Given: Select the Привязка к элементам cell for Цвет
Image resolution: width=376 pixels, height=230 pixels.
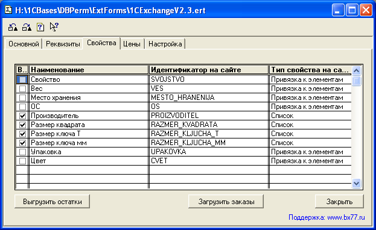Looking at the screenshot, I should tap(310, 161).
